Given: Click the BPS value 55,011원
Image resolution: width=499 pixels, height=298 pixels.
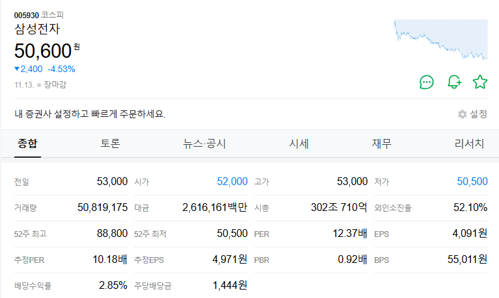Looking at the screenshot, I should [x=467, y=260].
